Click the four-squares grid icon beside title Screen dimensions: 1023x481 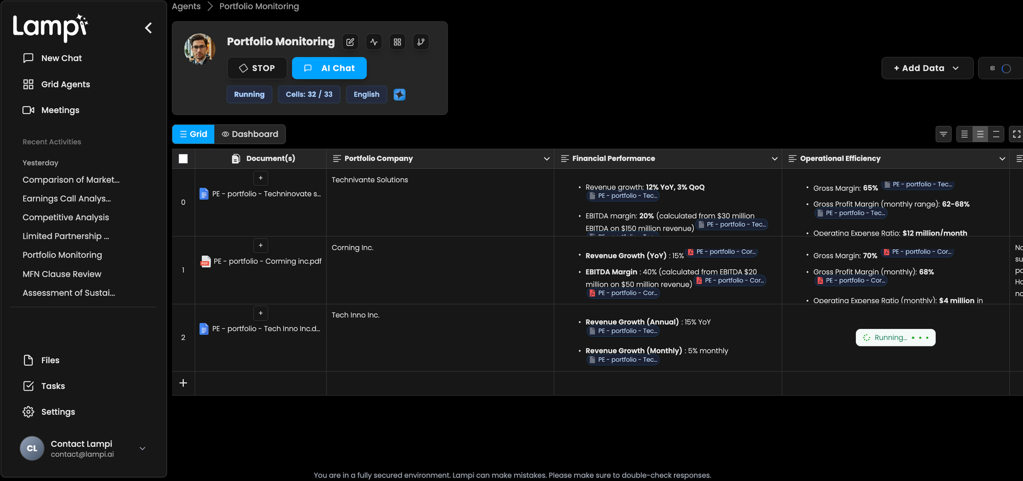[x=397, y=42]
